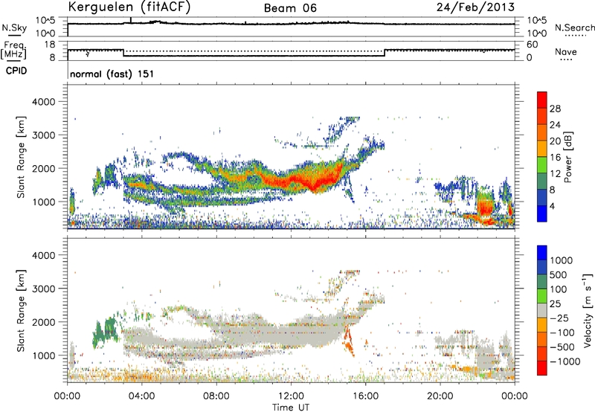The height and width of the screenshot is (412, 595).
Task: Click the date '24/Feb/2013'
Action: [475, 7]
